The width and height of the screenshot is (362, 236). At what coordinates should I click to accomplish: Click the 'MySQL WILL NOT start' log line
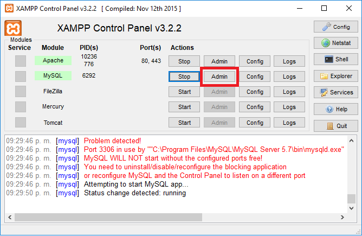173,158
